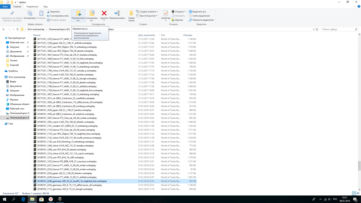Screen dimensions: 361x203
Task: Sort files by the Размер column header
Action: tap(188, 35)
